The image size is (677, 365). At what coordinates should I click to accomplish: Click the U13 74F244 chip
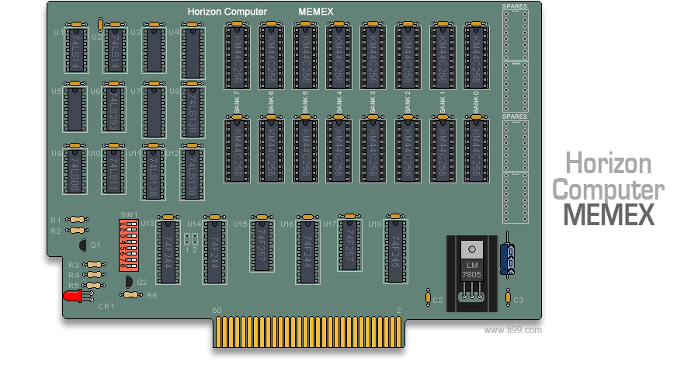[168, 252]
